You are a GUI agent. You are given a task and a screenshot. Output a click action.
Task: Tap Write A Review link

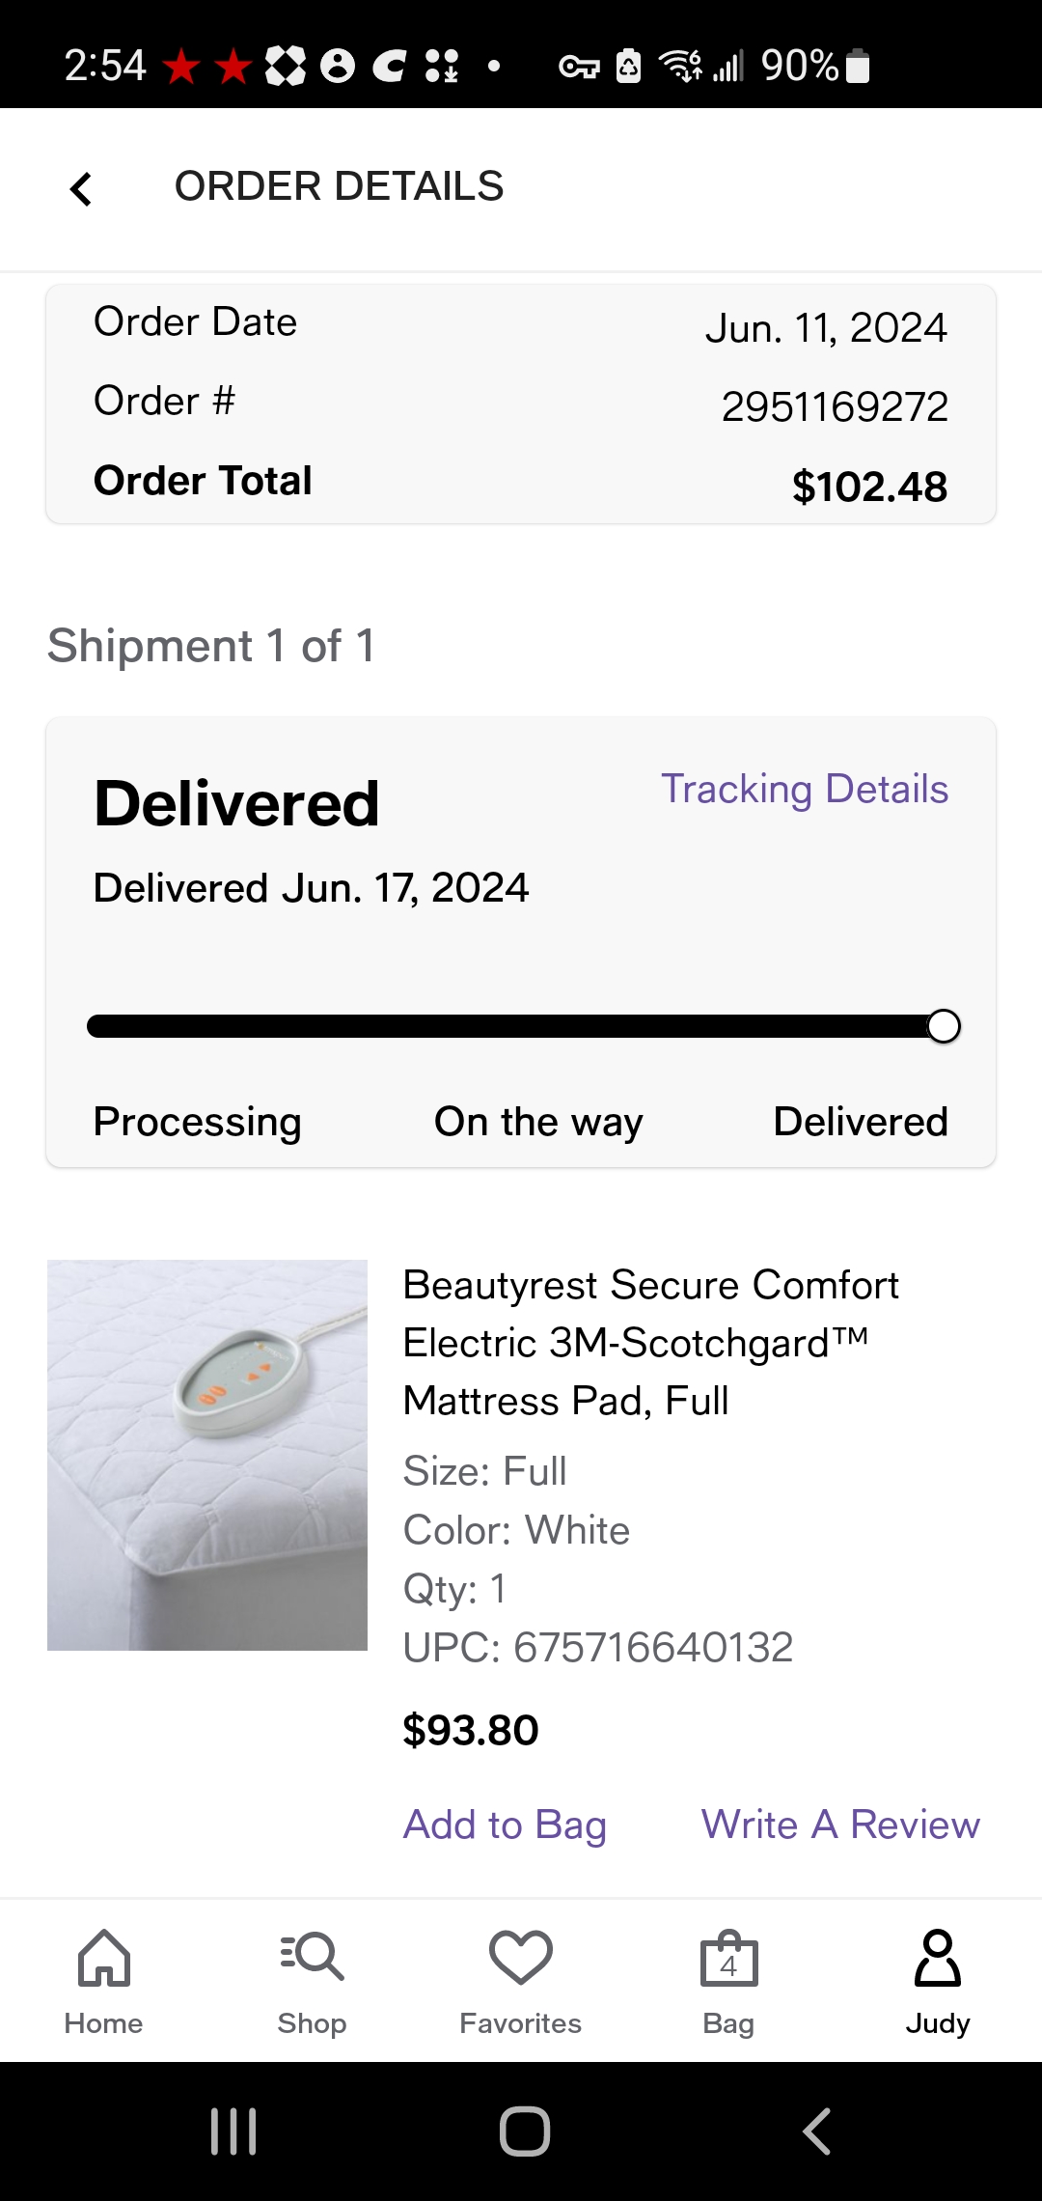pos(840,1825)
